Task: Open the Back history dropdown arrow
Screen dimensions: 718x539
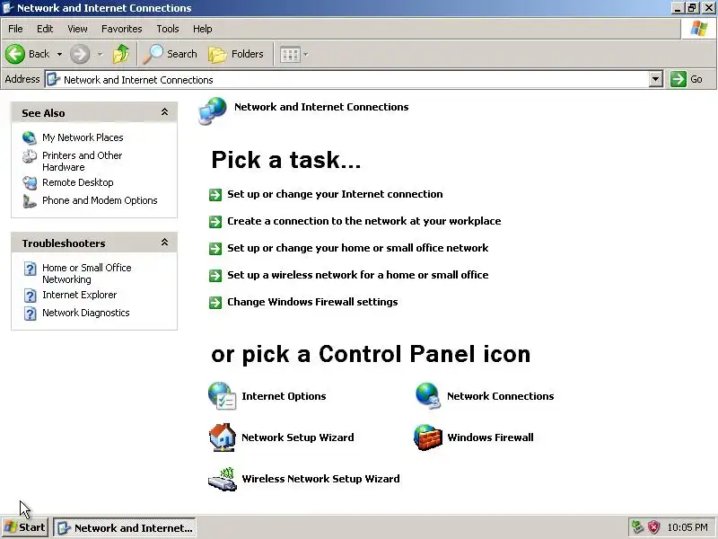Action: [x=59, y=55]
